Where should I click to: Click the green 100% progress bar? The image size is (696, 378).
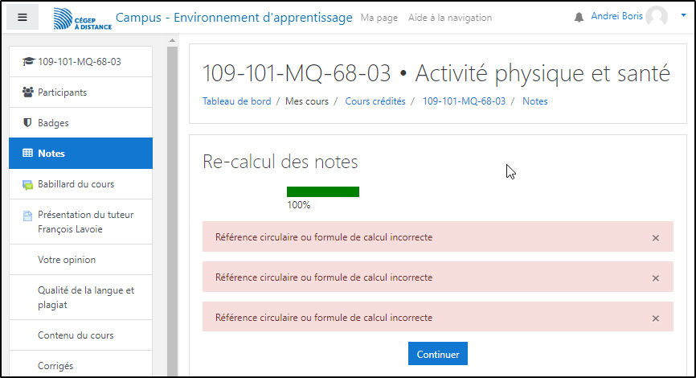[x=323, y=191]
